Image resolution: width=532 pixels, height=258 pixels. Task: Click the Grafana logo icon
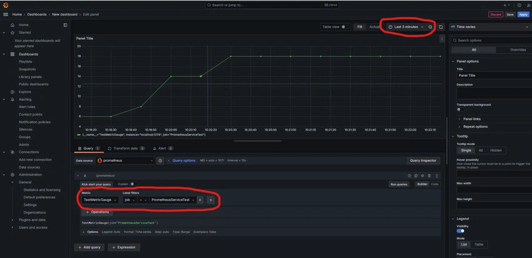click(x=6, y=5)
